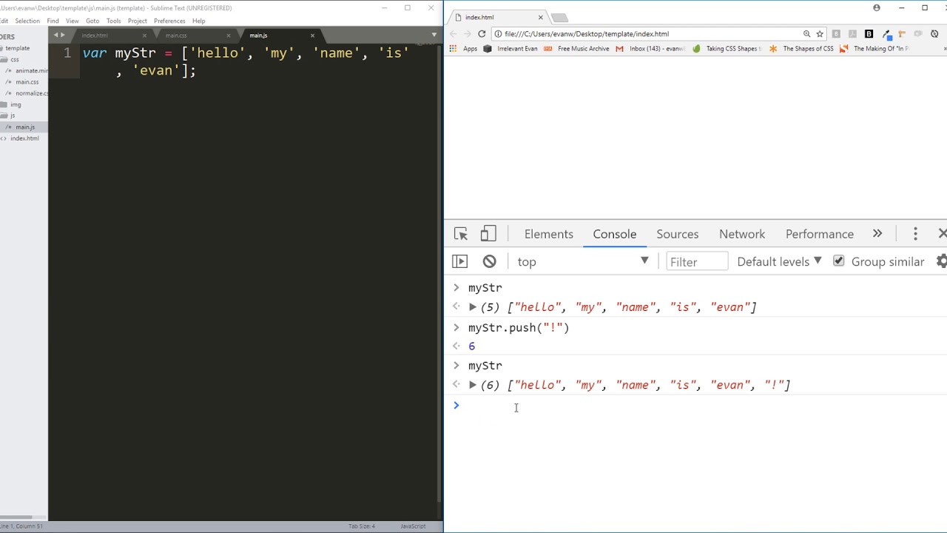Open DevTools three-dot customize menu
The image size is (947, 533).
(915, 234)
